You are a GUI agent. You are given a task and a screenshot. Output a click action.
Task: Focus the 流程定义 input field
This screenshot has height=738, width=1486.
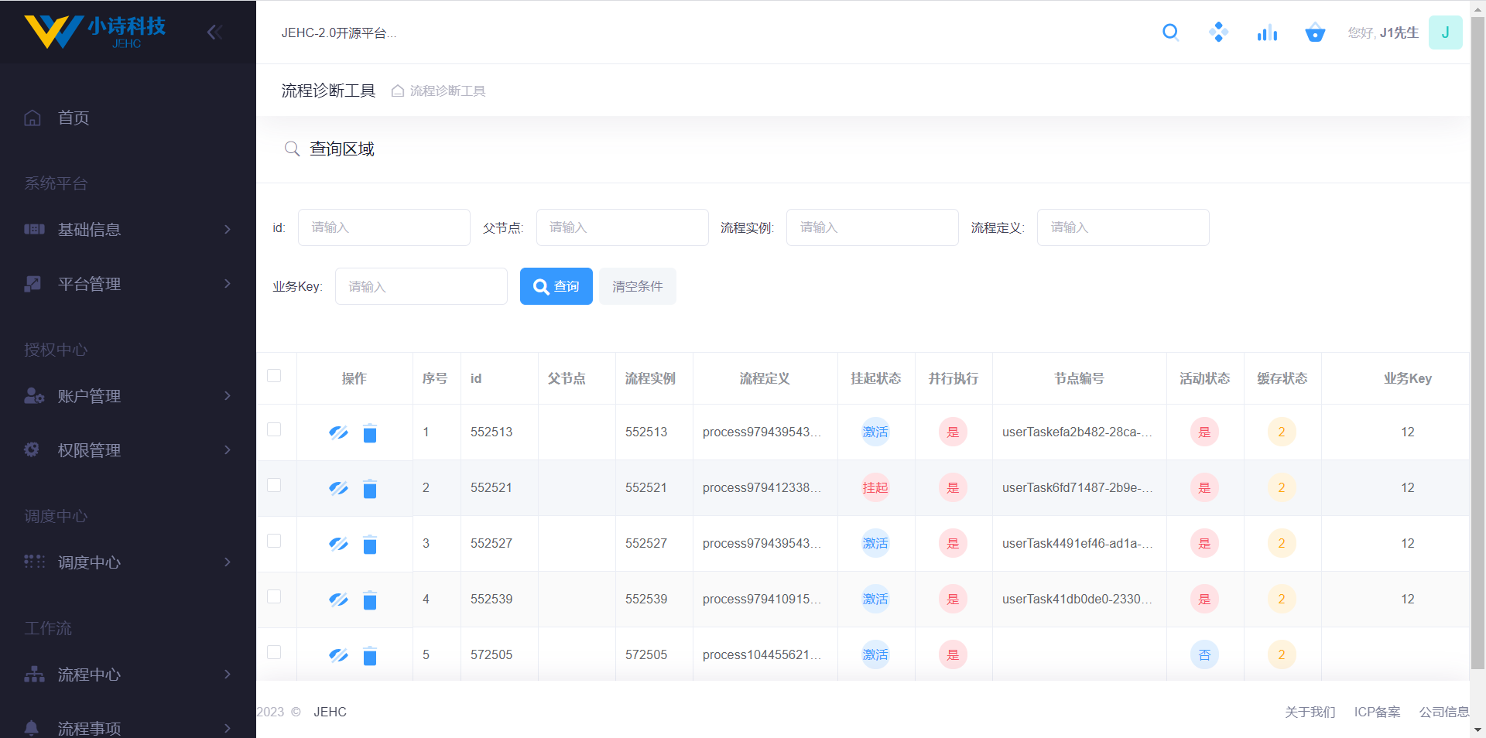pos(1123,227)
